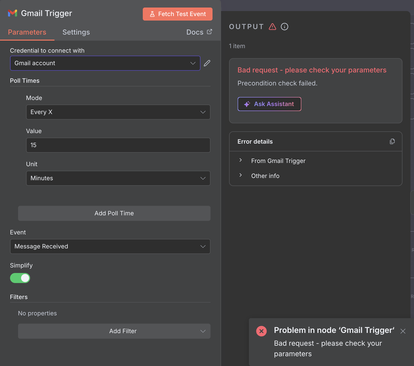The height and width of the screenshot is (366, 414).
Task: Select the Parameters tab
Action: (x=27, y=32)
